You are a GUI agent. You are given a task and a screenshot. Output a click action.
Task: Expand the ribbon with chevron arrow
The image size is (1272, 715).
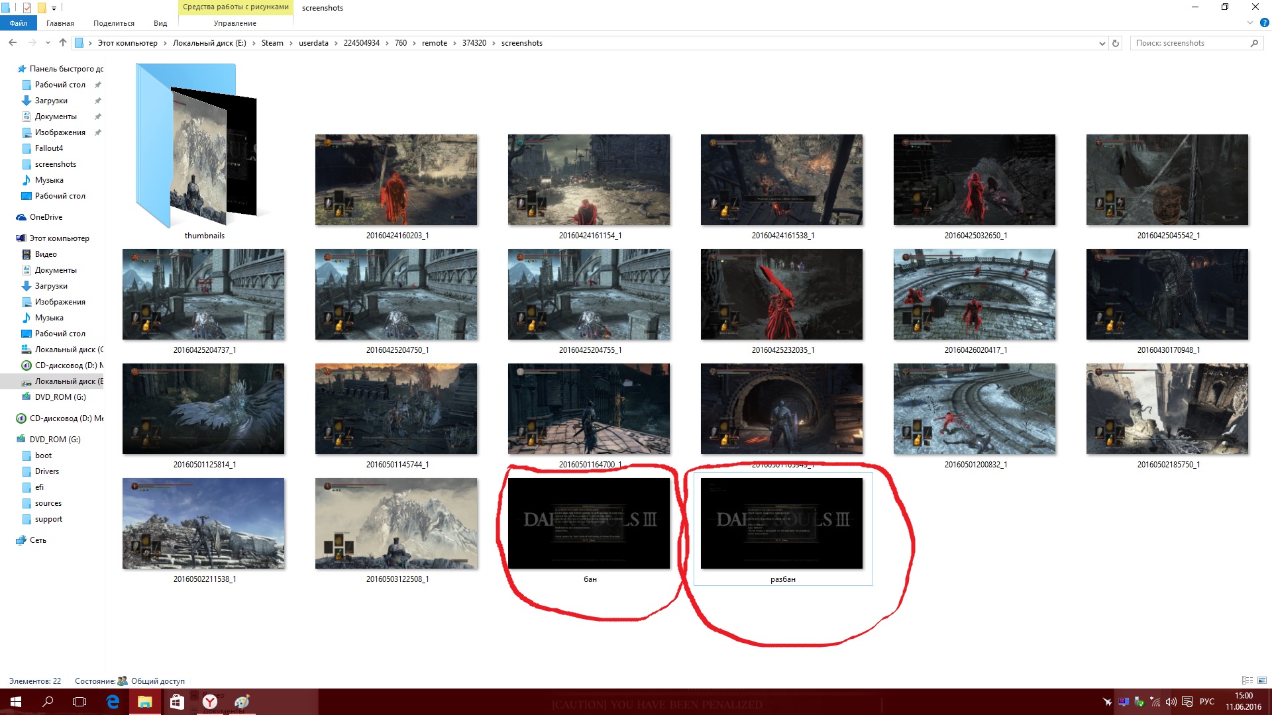[1250, 23]
